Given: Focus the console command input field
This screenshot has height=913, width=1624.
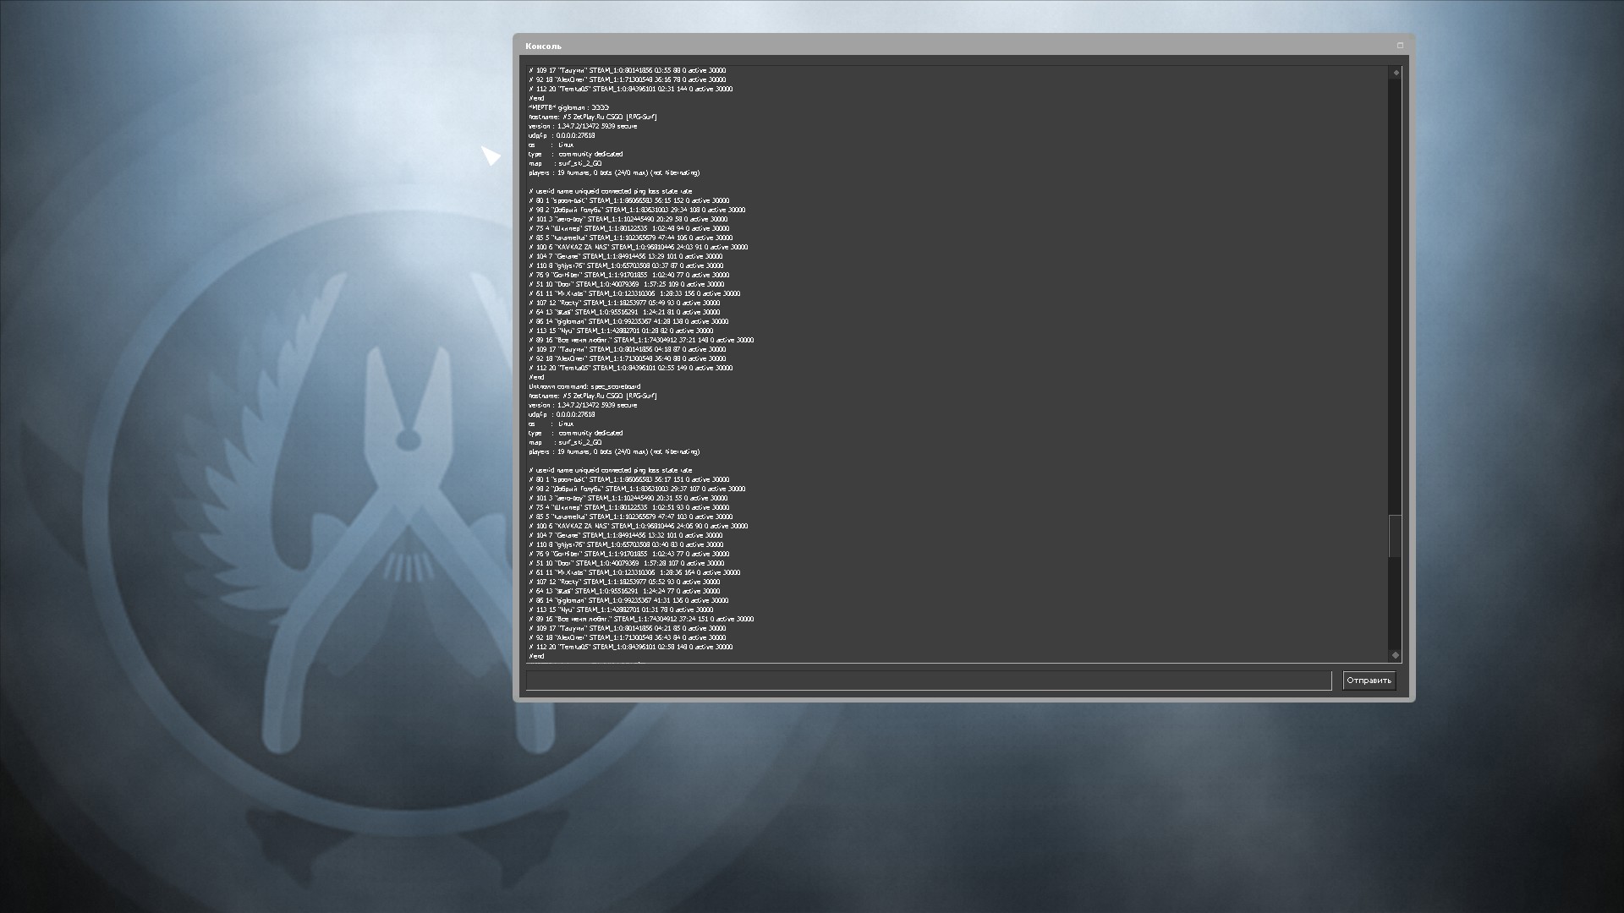Looking at the screenshot, I should coord(928,681).
